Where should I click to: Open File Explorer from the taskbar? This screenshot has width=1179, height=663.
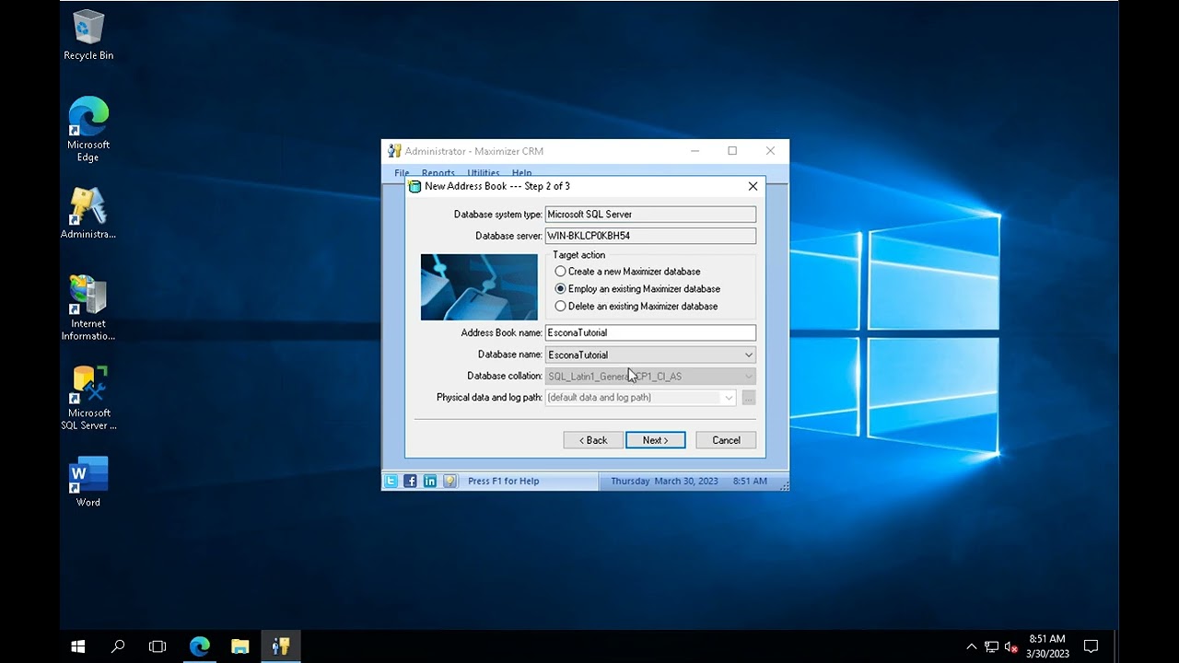click(239, 646)
